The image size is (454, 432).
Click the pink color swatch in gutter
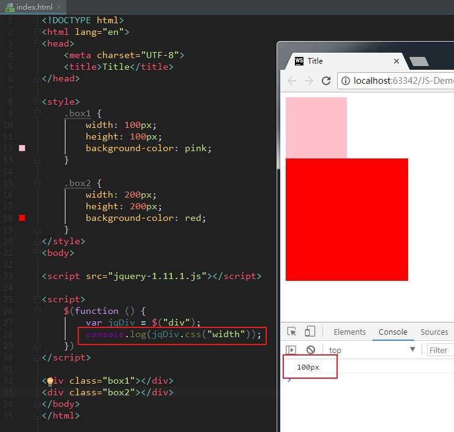point(22,148)
